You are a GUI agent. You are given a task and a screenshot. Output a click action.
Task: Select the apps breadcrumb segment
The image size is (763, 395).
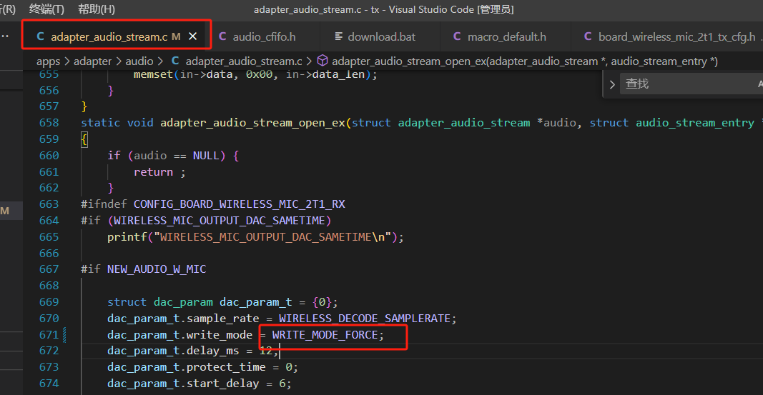(48, 61)
